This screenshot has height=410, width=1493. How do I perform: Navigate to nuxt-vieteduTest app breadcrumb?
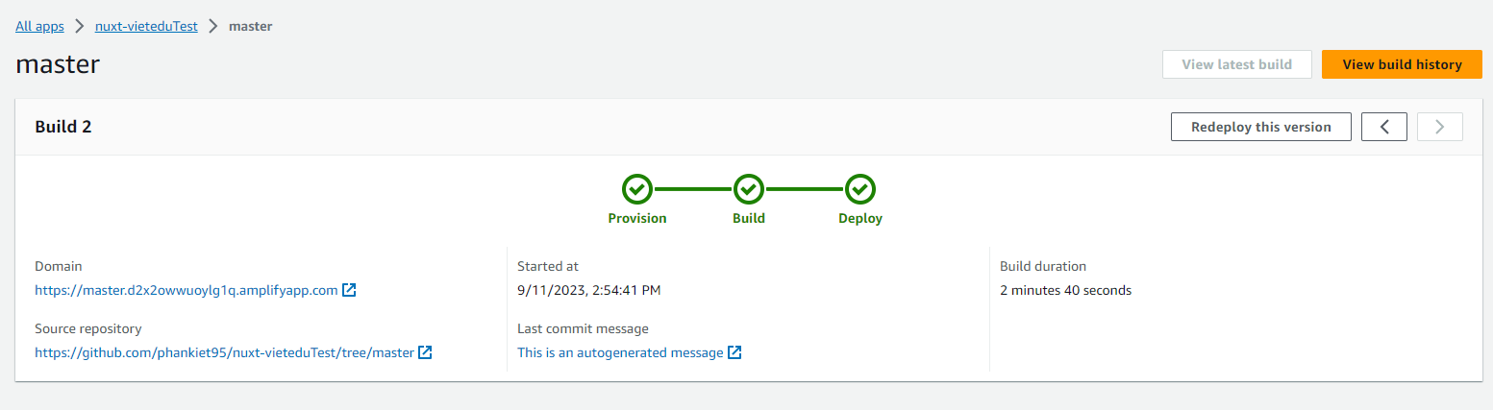(x=146, y=26)
